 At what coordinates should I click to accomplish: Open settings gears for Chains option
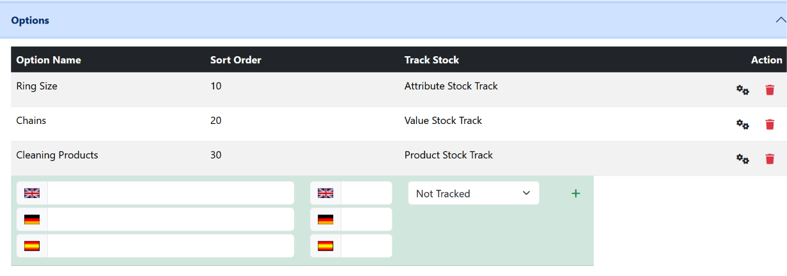[x=742, y=125]
